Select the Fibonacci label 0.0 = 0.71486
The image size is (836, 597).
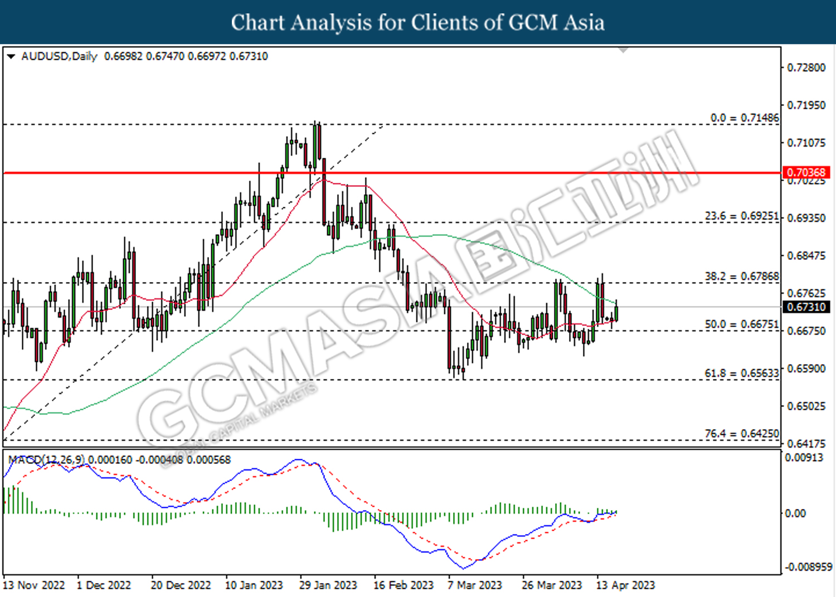745,118
